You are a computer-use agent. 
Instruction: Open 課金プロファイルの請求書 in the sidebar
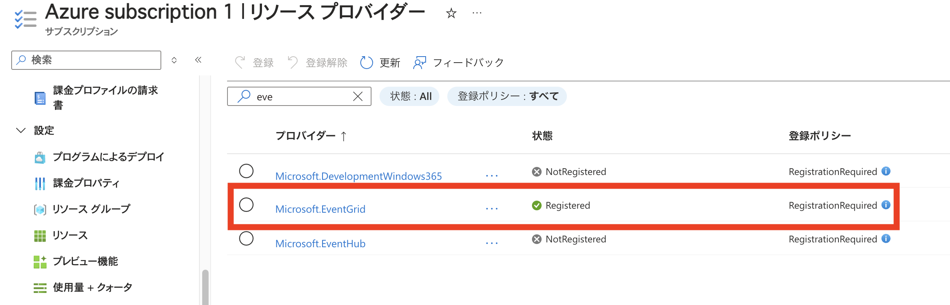[x=105, y=98]
